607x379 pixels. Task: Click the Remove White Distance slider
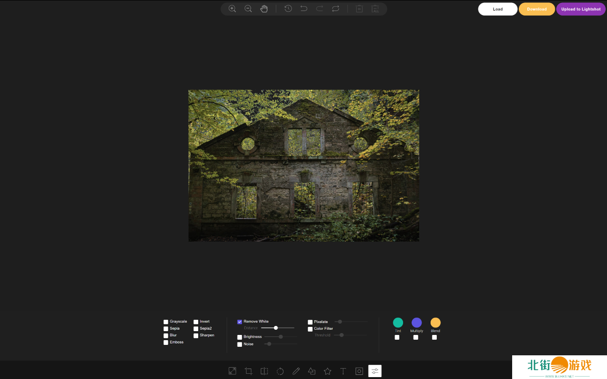pyautogui.click(x=277, y=328)
